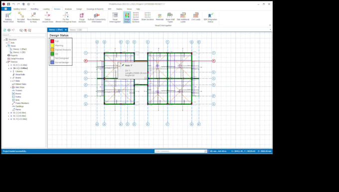This screenshot has height=192, width=339.
Task: Switch to the Storey: 1 (3D) view tab
Action: pos(76,30)
